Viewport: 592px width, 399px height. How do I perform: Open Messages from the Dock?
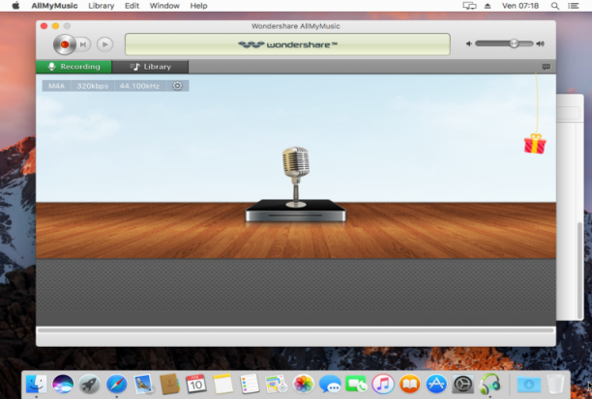[330, 385]
